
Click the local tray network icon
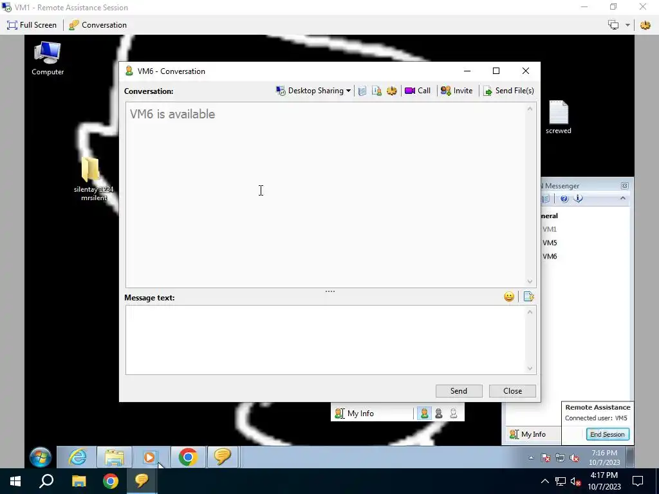coord(561,481)
